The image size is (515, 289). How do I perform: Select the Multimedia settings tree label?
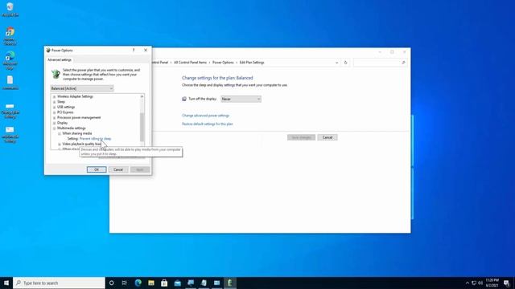(72, 128)
